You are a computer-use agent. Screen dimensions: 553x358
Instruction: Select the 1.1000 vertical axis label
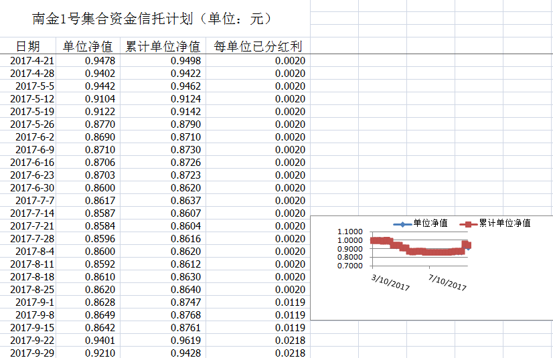[350, 232]
